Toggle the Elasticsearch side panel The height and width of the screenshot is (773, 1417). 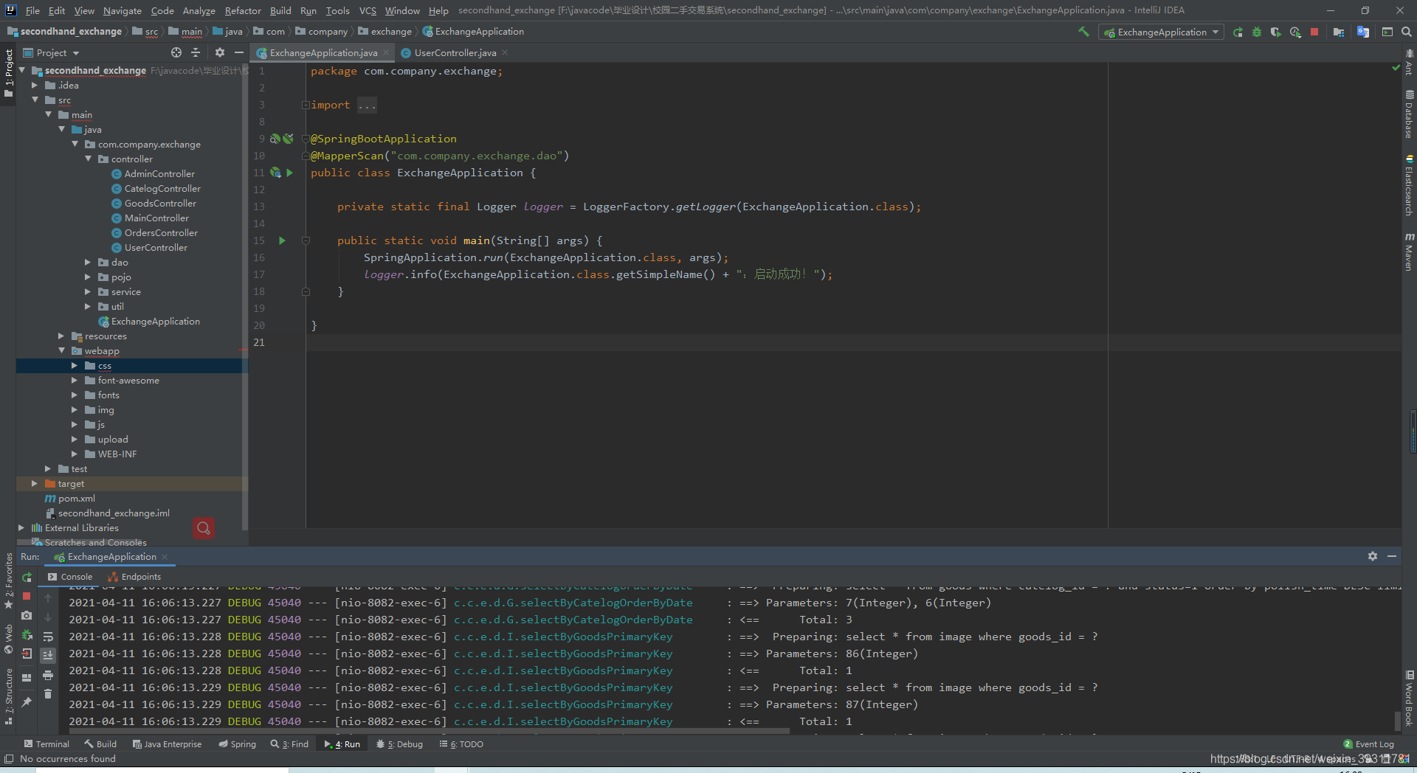[x=1409, y=186]
